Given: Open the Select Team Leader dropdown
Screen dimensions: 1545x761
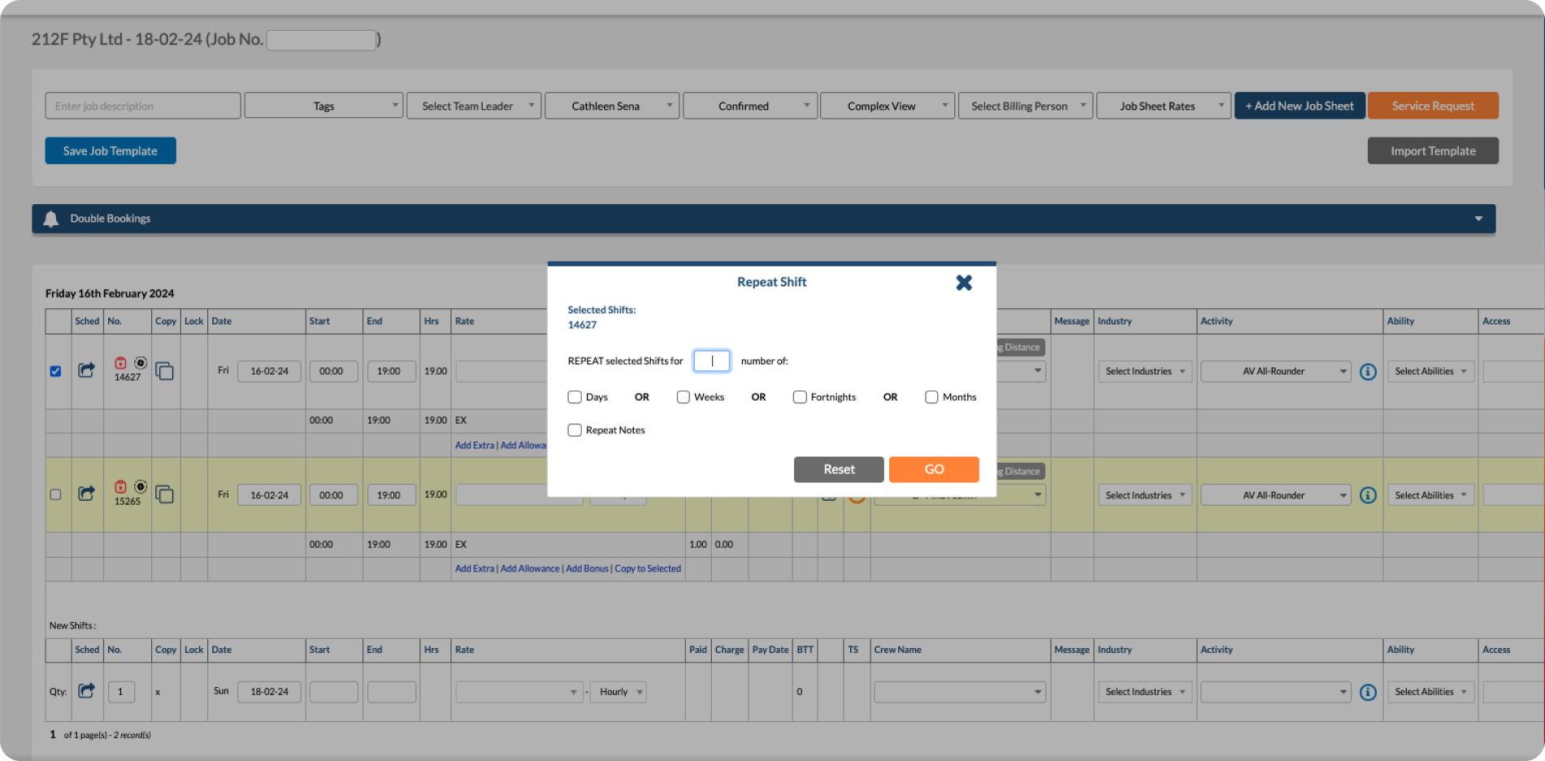Looking at the screenshot, I should (x=473, y=107).
